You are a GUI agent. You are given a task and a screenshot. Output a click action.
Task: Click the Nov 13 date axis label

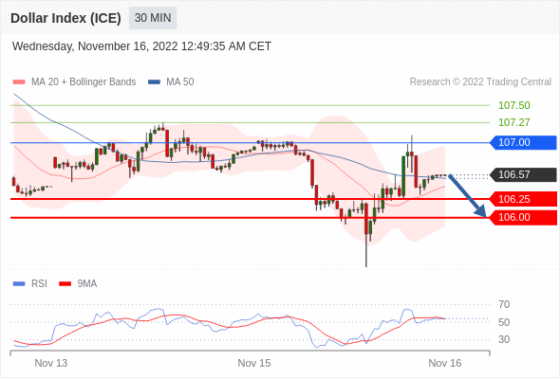50,363
